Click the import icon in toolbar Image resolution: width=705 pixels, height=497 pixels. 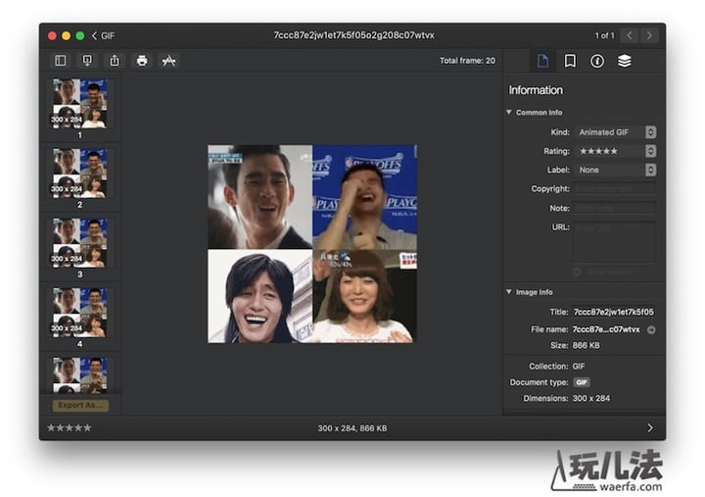click(x=87, y=61)
